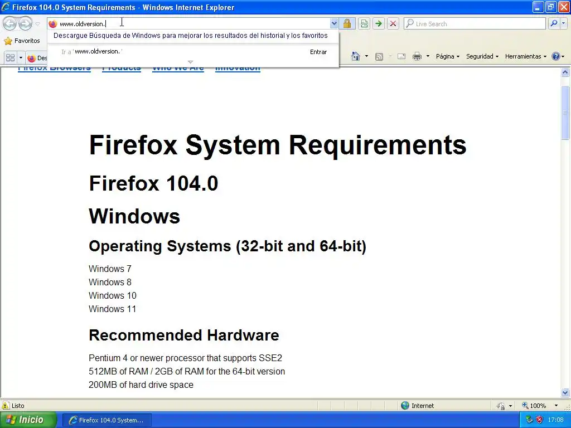This screenshot has width=571, height=428.
Task: Click the 'Windows 11' list item
Action: (112, 309)
